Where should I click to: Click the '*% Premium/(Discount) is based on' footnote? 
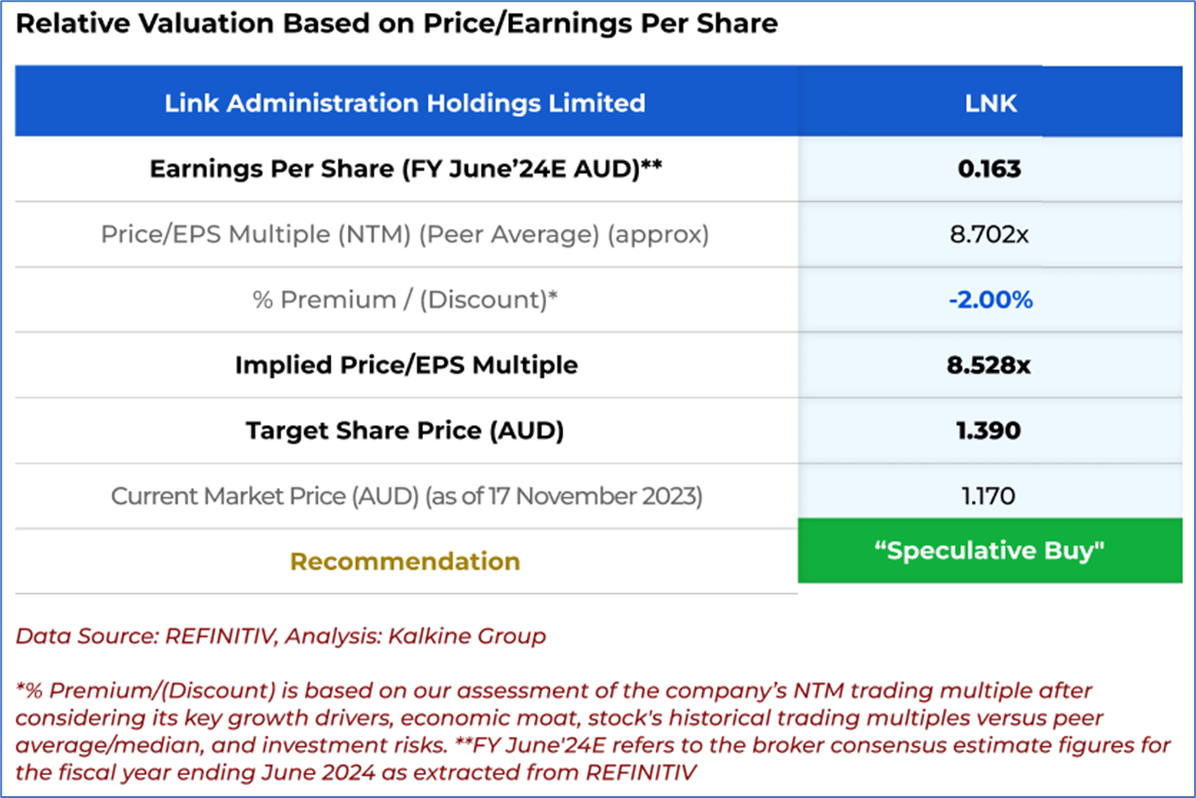(183, 690)
